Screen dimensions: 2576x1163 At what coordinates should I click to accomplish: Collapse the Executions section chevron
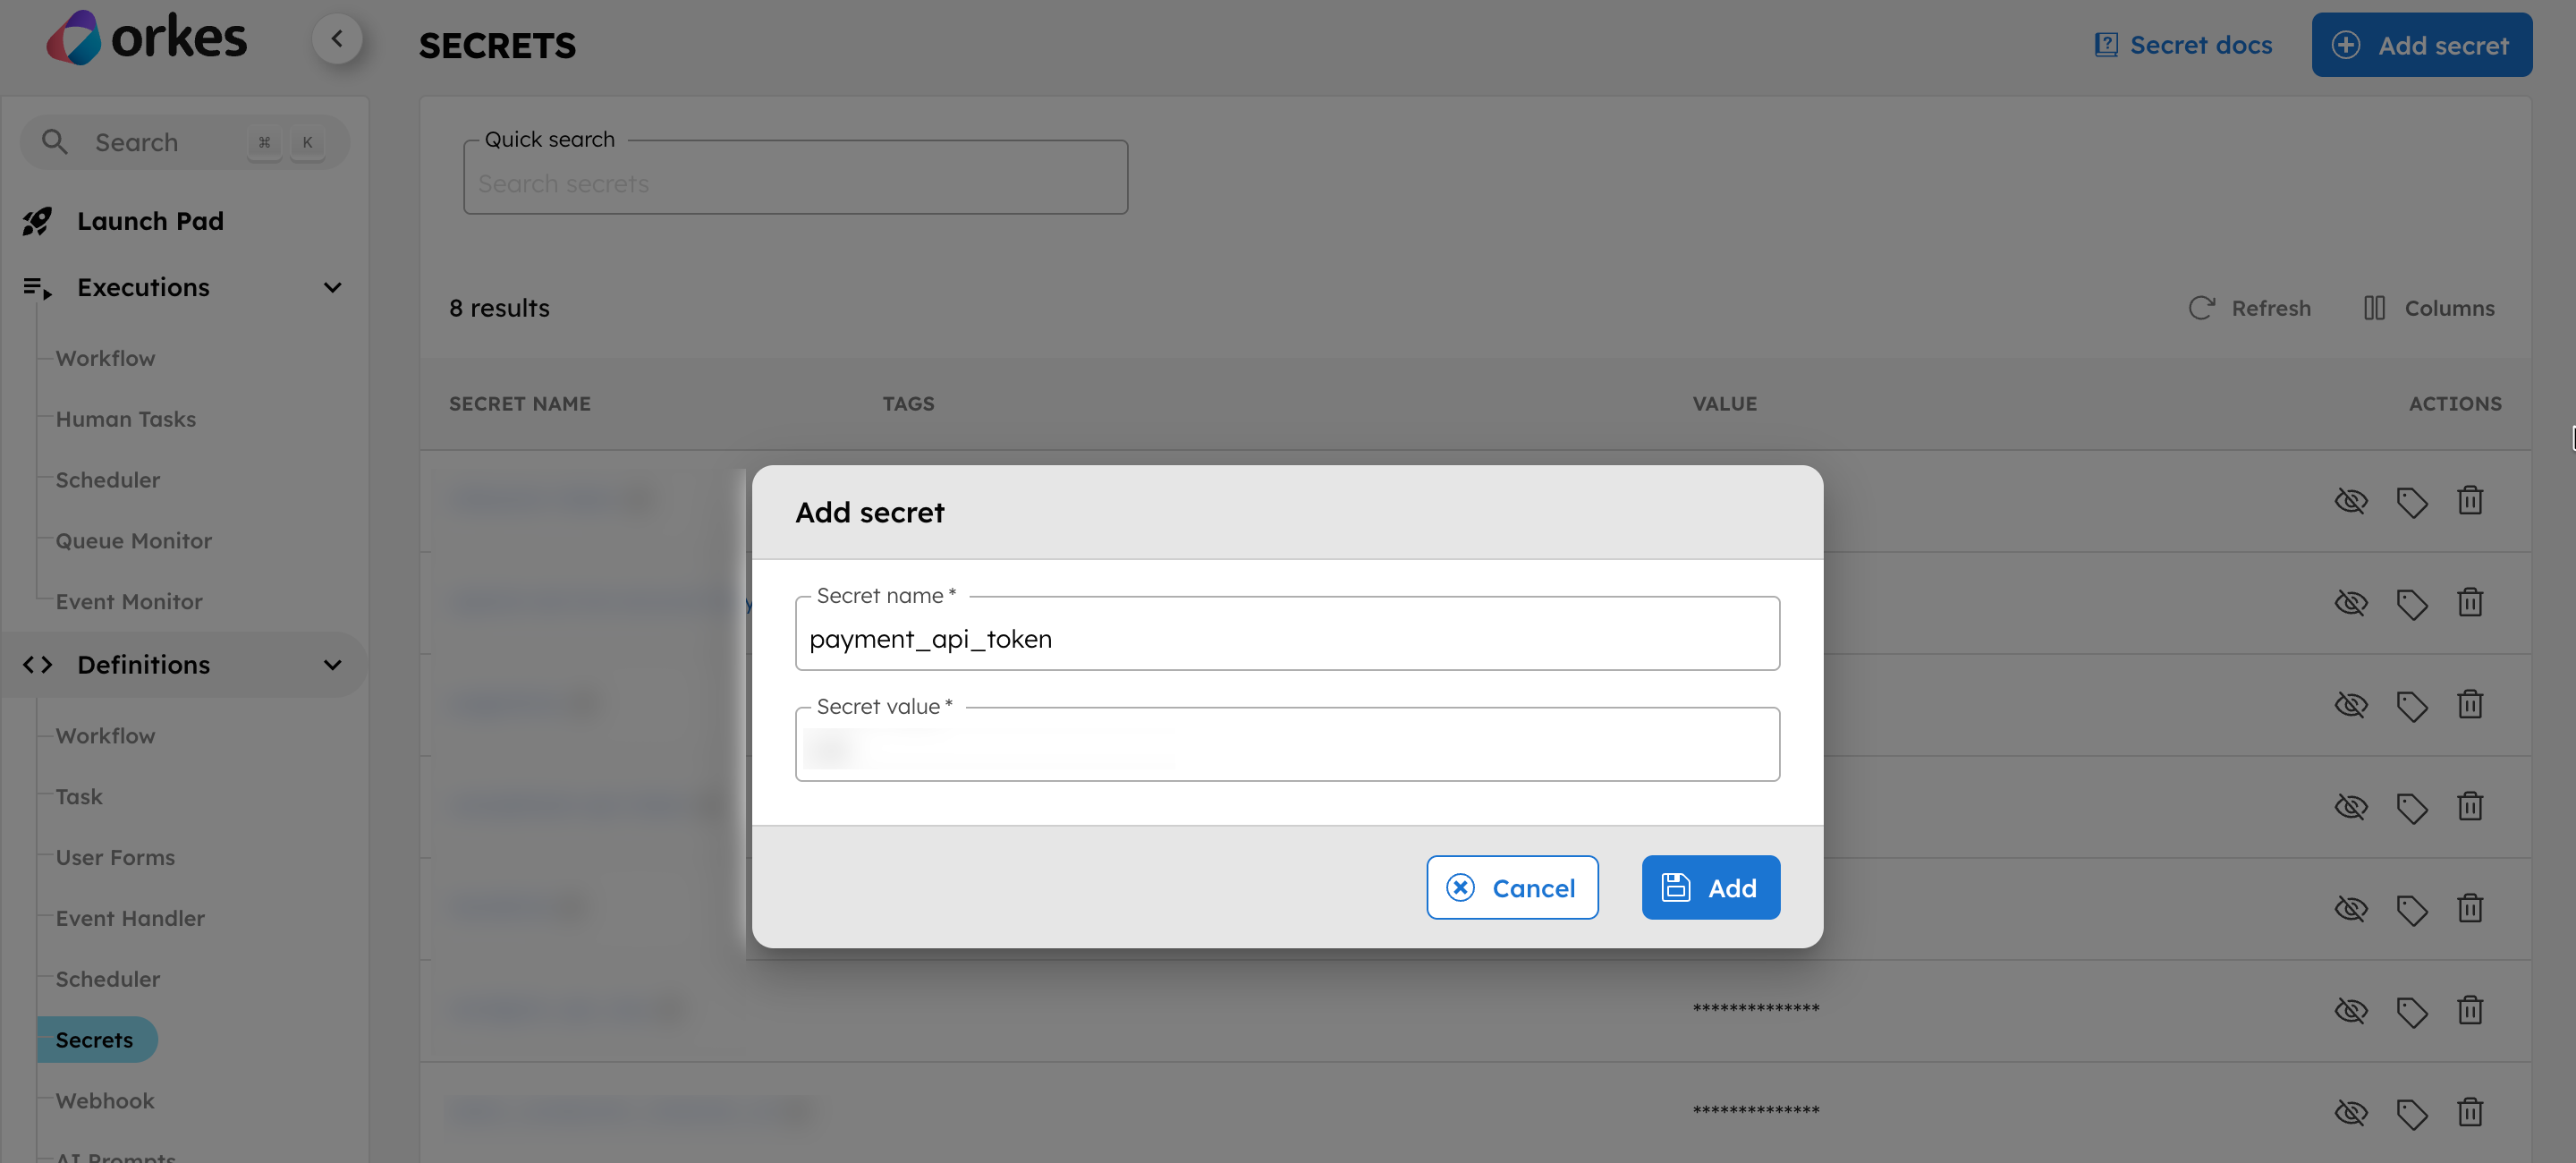[x=333, y=288]
